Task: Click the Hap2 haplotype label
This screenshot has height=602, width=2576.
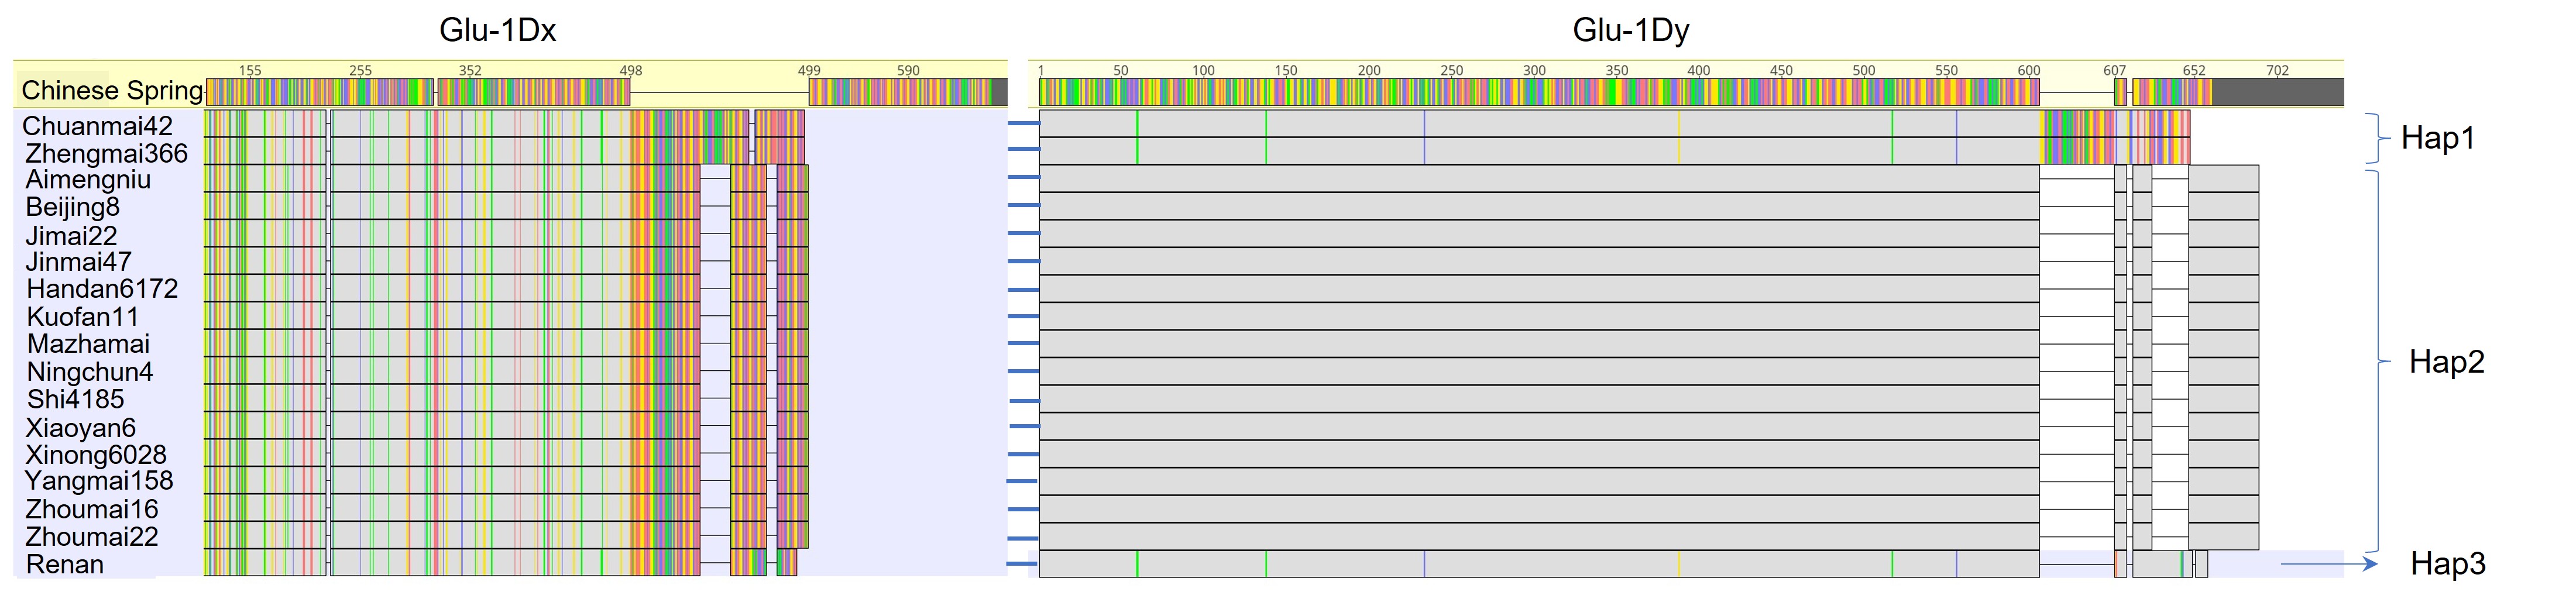Action: pos(2446,361)
